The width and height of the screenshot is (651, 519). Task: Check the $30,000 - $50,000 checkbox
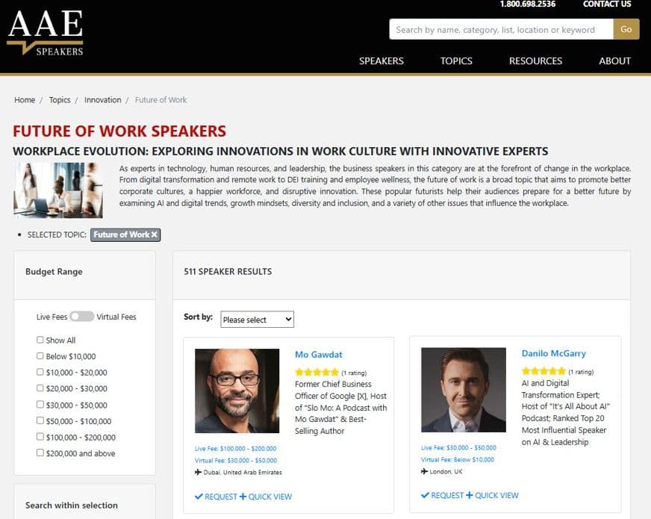(40, 405)
